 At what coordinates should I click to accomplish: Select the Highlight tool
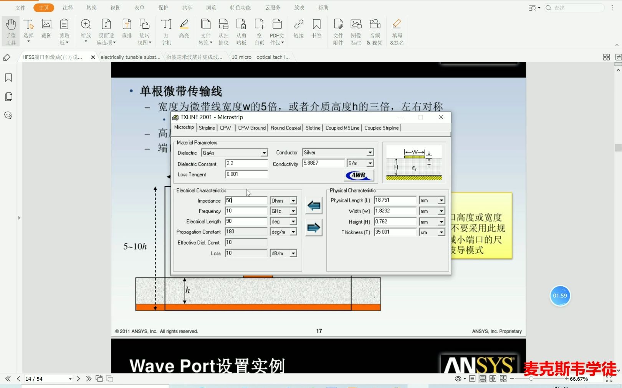184,29
